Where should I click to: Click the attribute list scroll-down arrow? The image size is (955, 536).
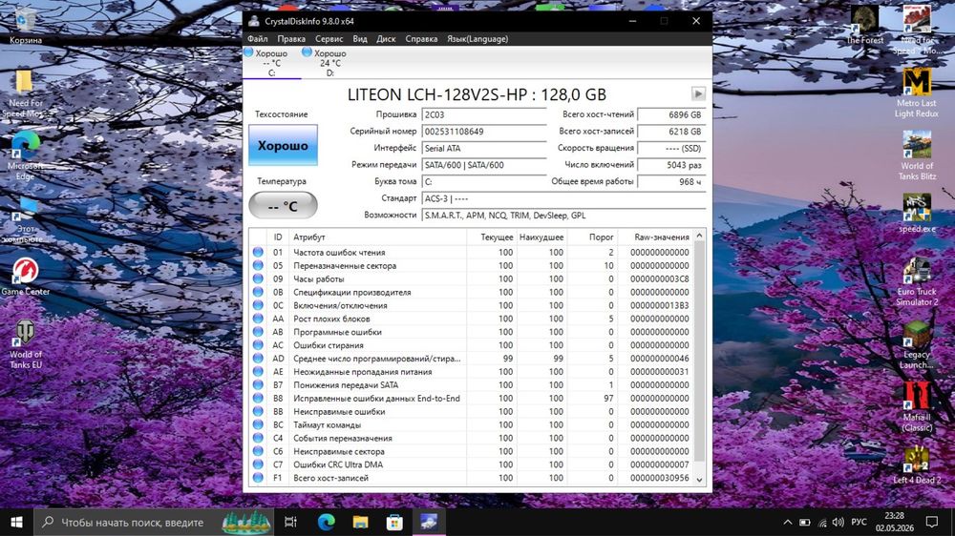click(699, 480)
